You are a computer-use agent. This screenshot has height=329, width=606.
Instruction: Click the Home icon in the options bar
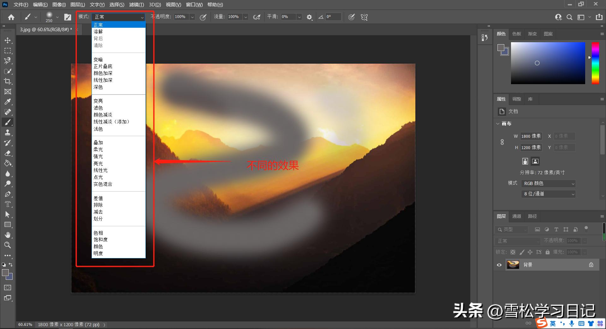(11, 17)
